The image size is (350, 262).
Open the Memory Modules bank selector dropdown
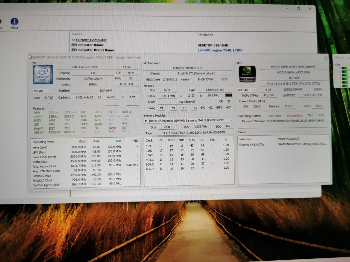(x=231, y=120)
